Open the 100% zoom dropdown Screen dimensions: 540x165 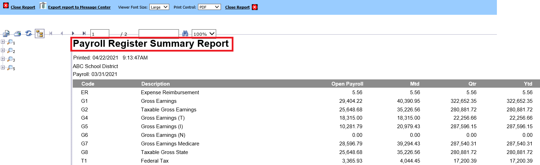(204, 34)
